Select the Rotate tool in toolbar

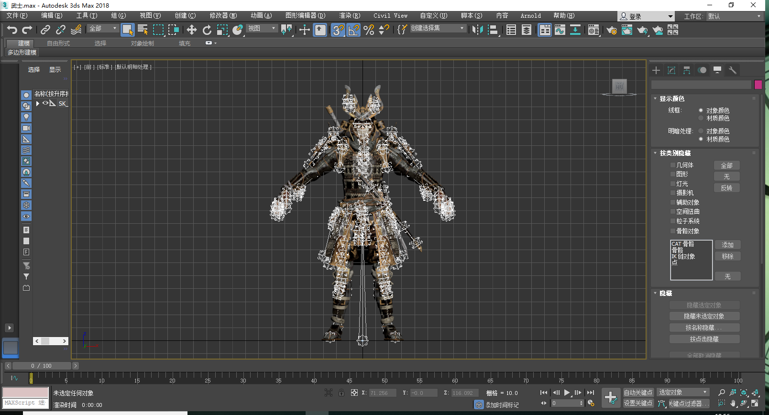(x=207, y=30)
